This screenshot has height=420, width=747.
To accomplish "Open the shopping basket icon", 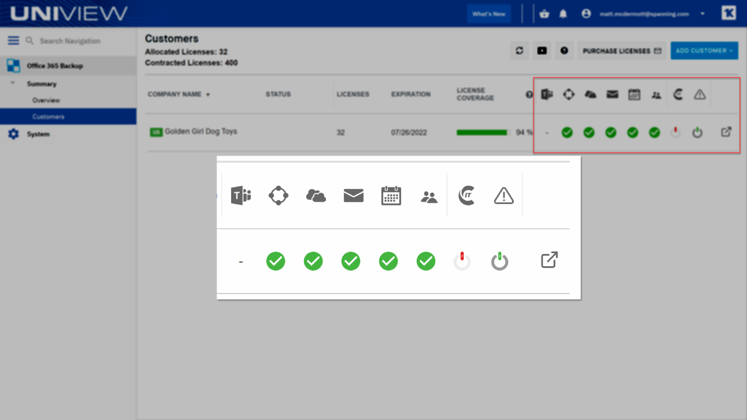I will coord(544,14).
